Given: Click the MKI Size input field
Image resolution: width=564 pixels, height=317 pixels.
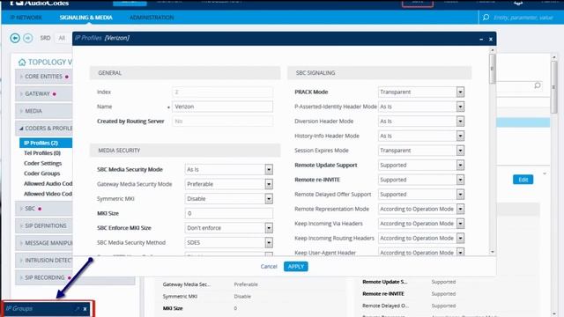Looking at the screenshot, I should (x=229, y=213).
